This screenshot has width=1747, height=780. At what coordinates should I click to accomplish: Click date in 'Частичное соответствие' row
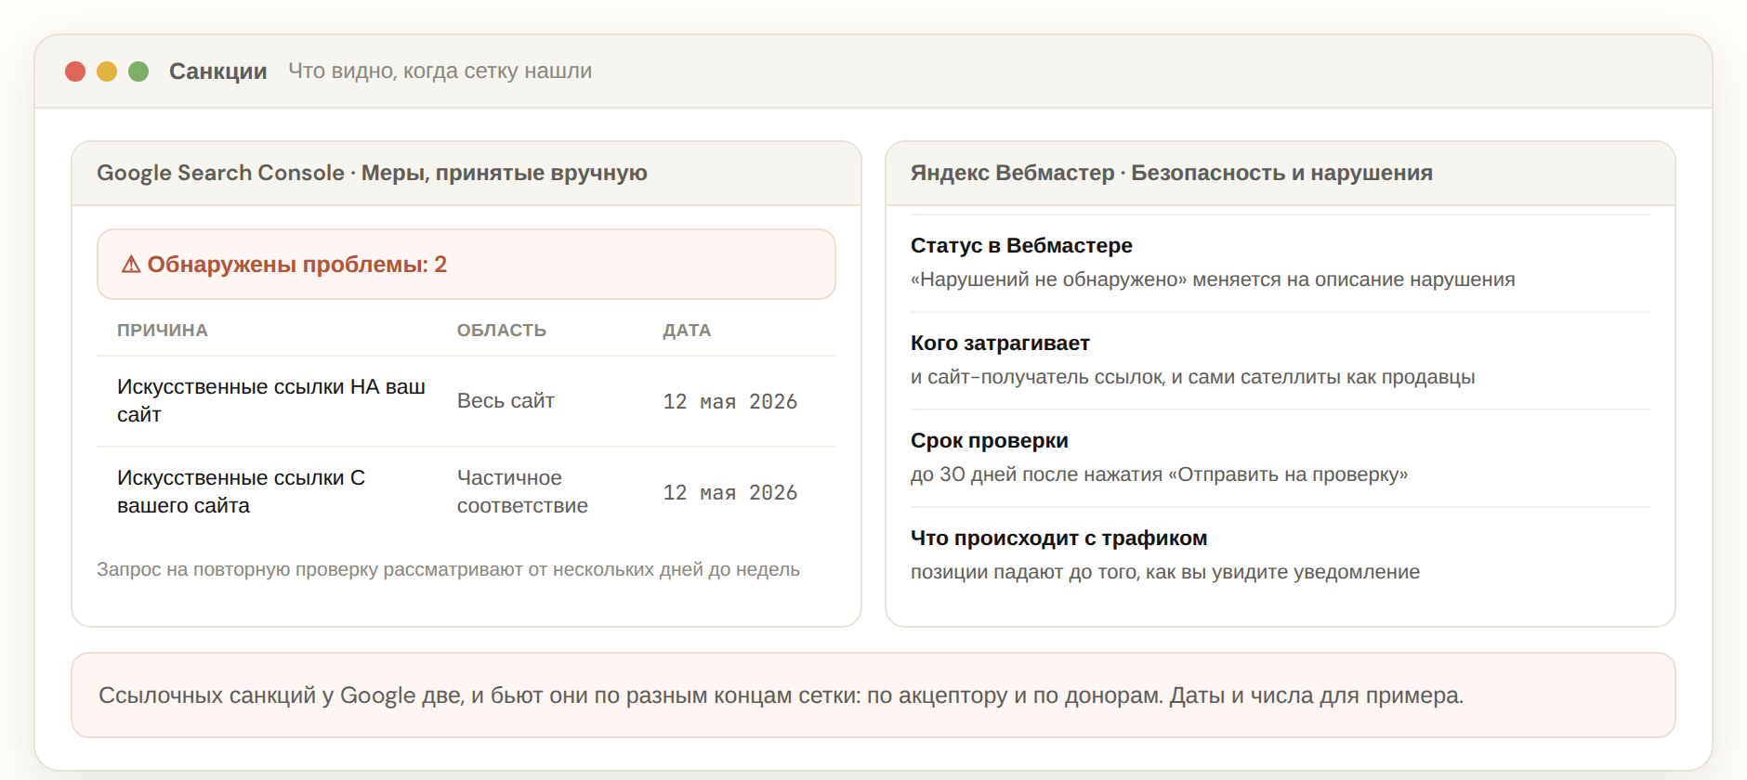tap(730, 492)
